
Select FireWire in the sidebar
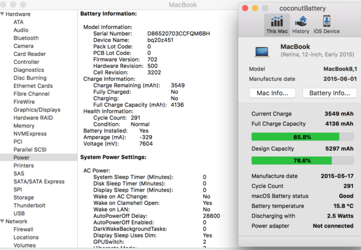(x=24, y=102)
